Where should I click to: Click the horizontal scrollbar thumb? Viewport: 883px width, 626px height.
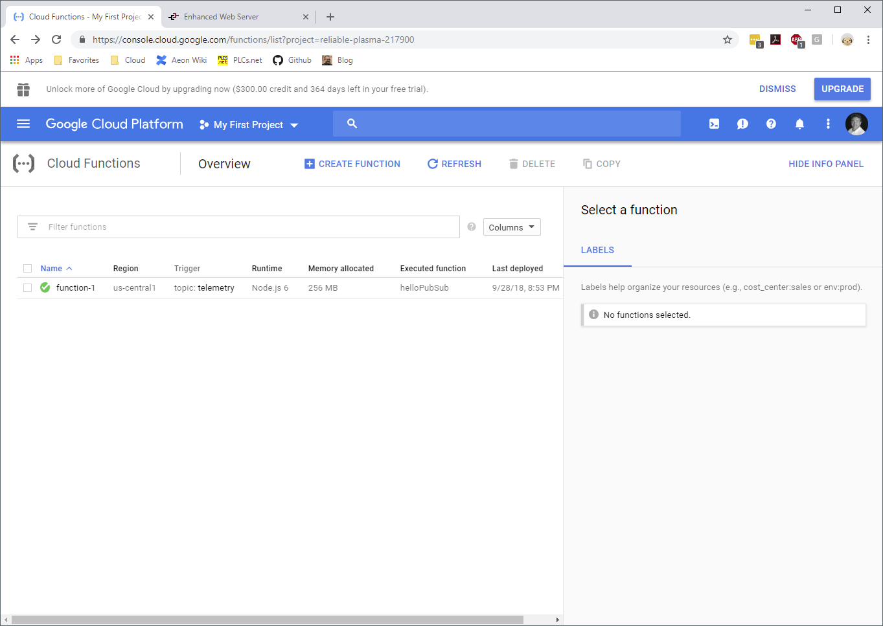click(268, 620)
